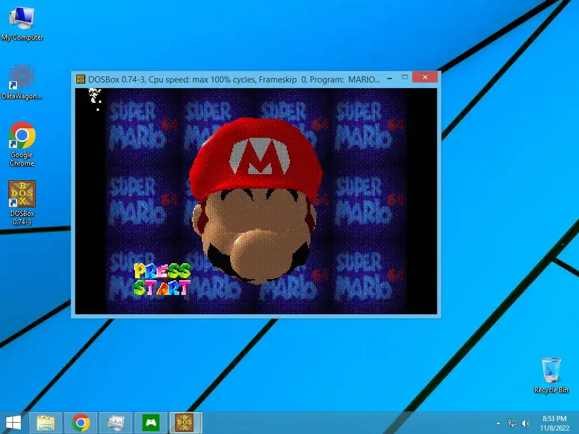579x434 pixels.
Task: Open the volume speaker tray icon
Action: (526, 423)
